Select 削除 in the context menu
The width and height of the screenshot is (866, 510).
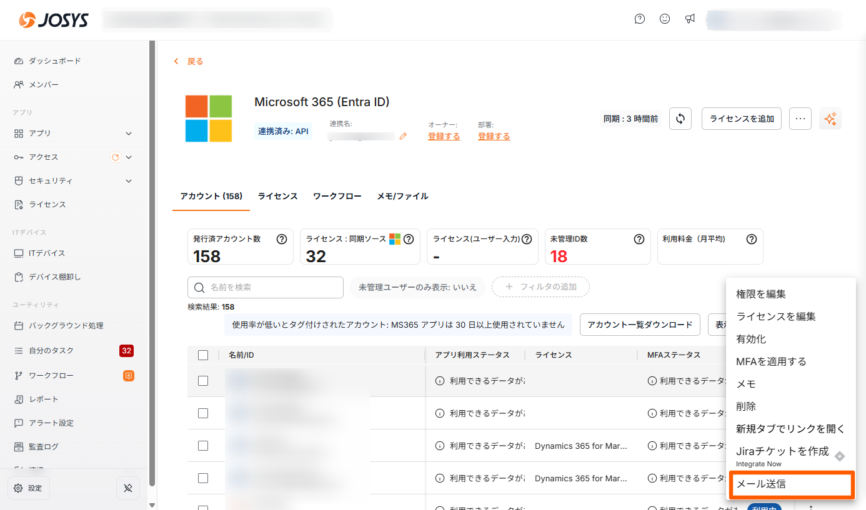point(791,406)
